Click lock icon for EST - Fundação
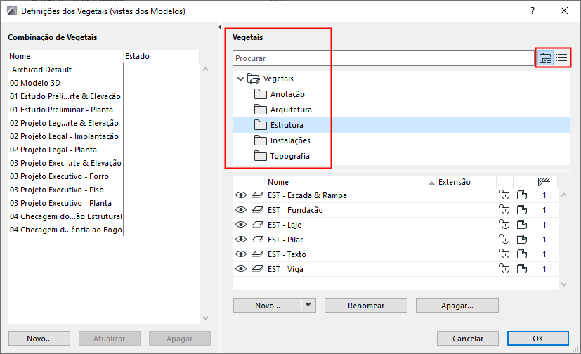 503,210
